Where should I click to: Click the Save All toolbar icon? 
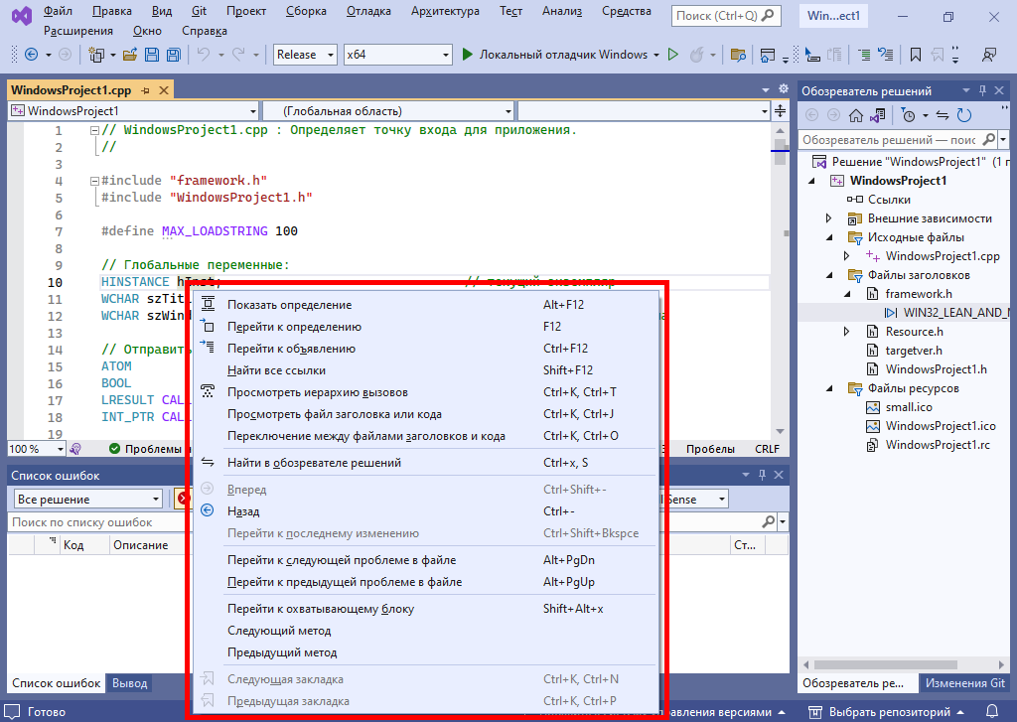[x=174, y=55]
